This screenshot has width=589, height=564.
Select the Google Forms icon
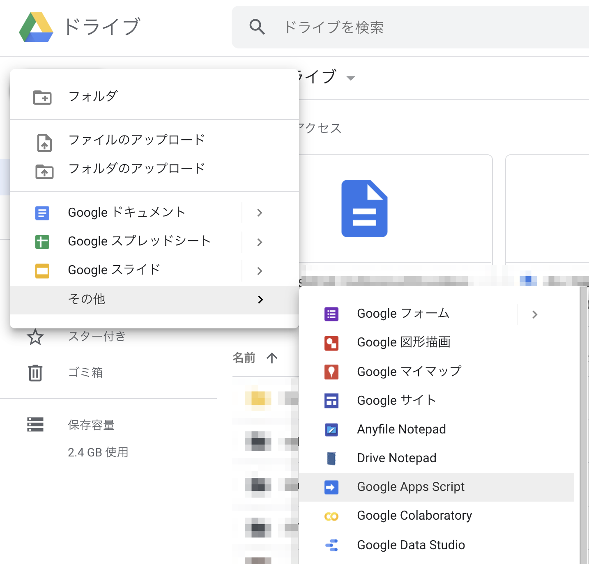point(331,314)
